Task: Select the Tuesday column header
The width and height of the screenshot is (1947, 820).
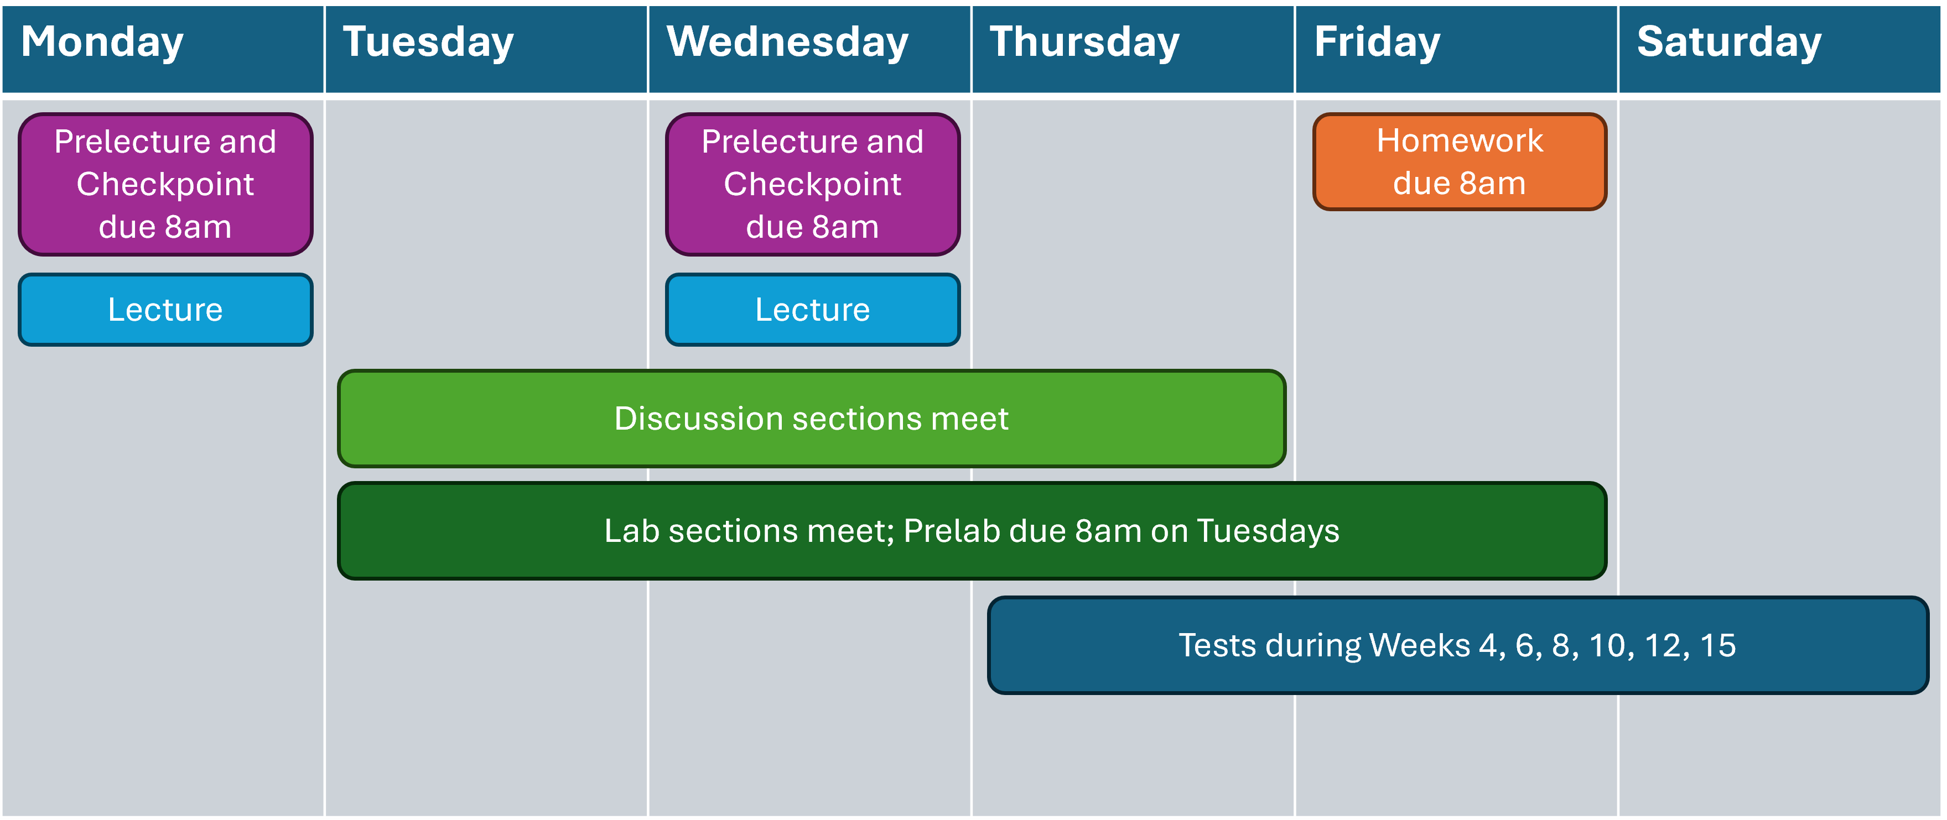Action: (486, 49)
